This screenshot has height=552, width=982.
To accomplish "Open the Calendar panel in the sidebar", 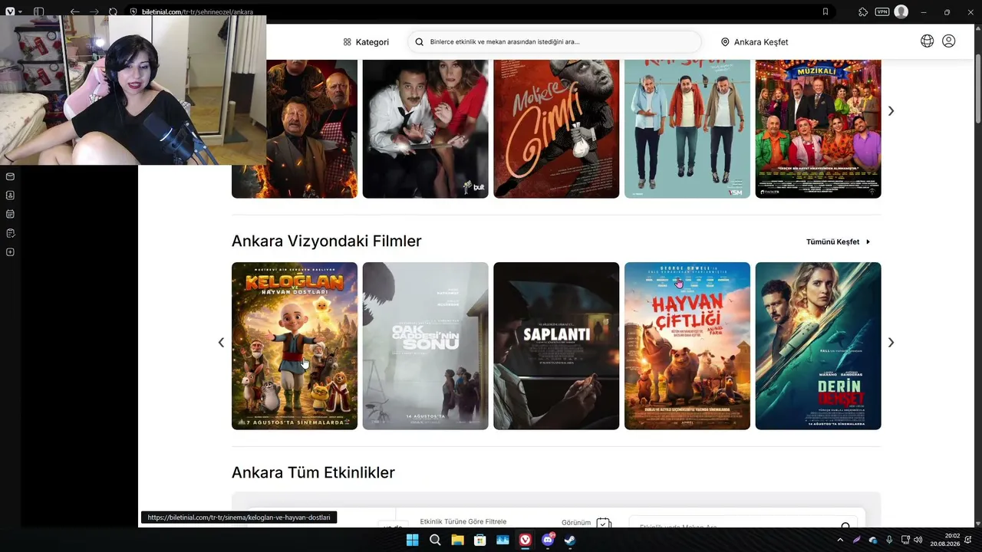I will pyautogui.click(x=10, y=214).
